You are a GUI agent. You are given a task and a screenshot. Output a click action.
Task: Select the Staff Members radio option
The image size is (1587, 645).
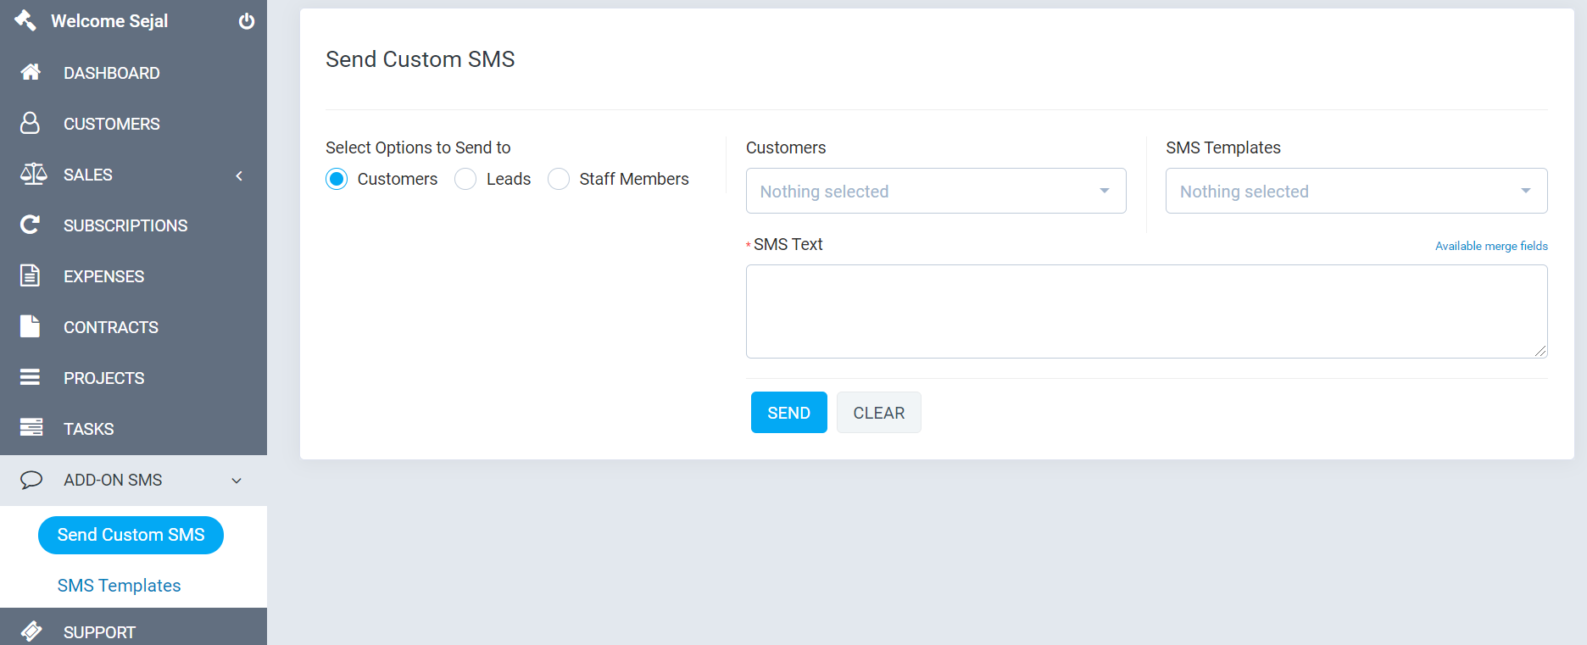(559, 179)
